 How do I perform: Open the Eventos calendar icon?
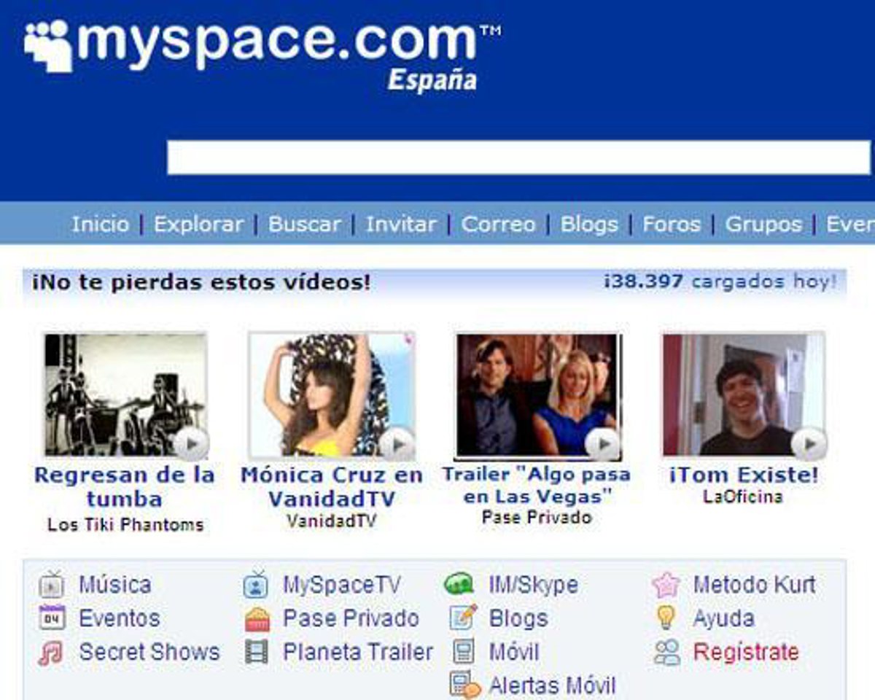(52, 618)
